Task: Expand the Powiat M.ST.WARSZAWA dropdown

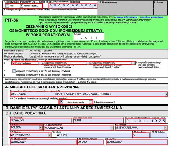Action: click(x=166, y=128)
